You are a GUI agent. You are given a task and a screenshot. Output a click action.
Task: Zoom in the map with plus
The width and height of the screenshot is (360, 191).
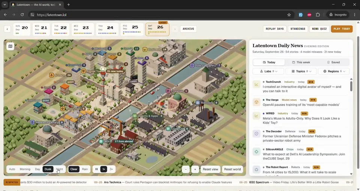coord(195,169)
